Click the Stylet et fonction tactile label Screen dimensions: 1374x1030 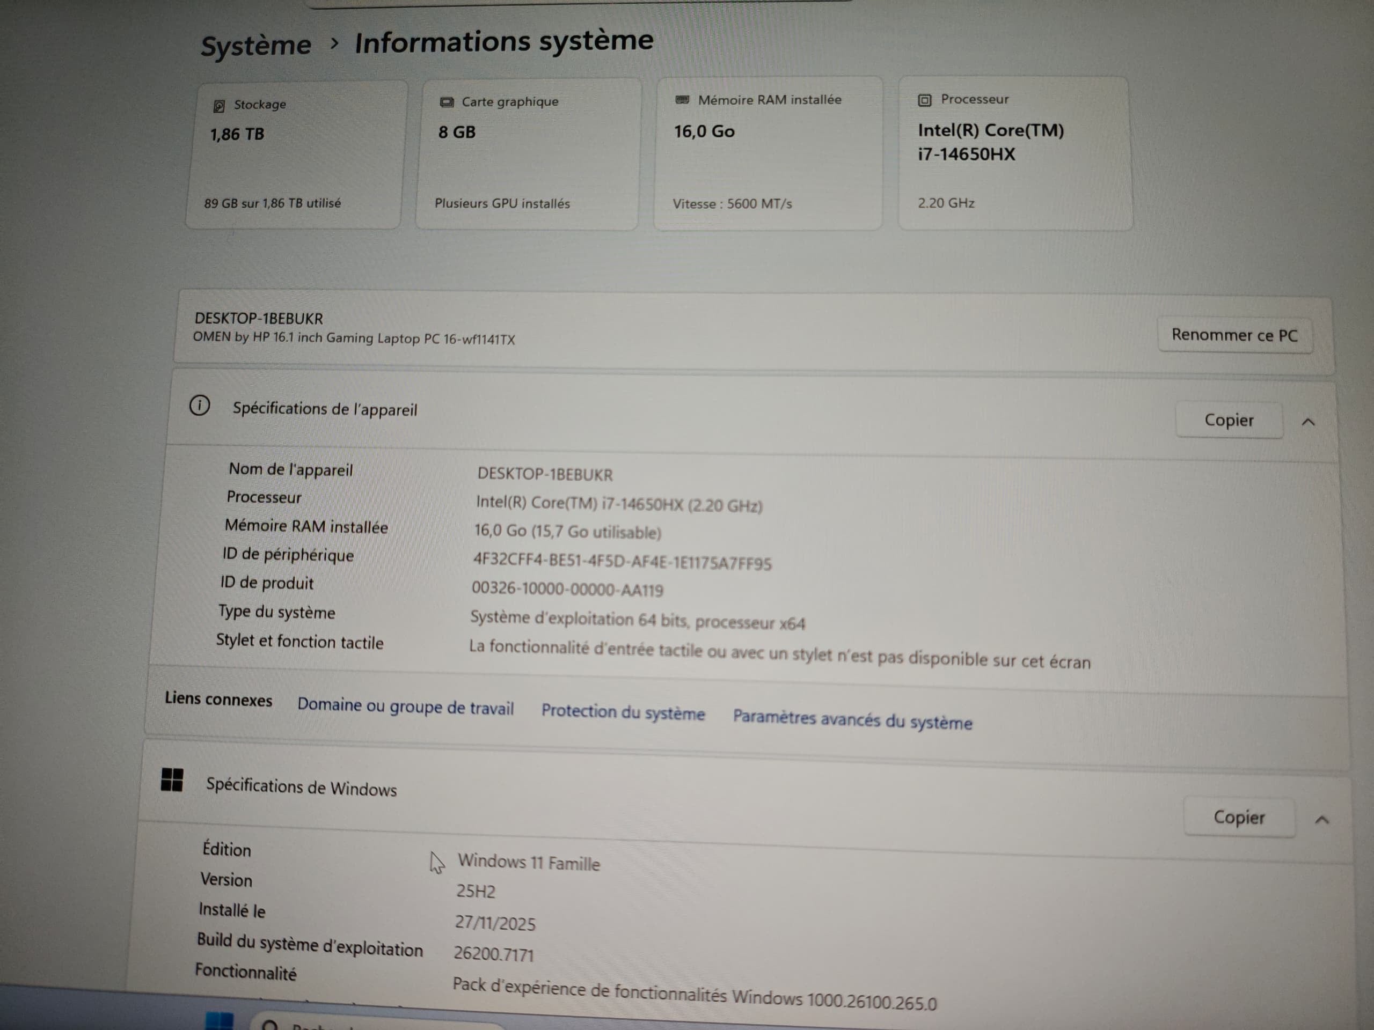tap(299, 642)
